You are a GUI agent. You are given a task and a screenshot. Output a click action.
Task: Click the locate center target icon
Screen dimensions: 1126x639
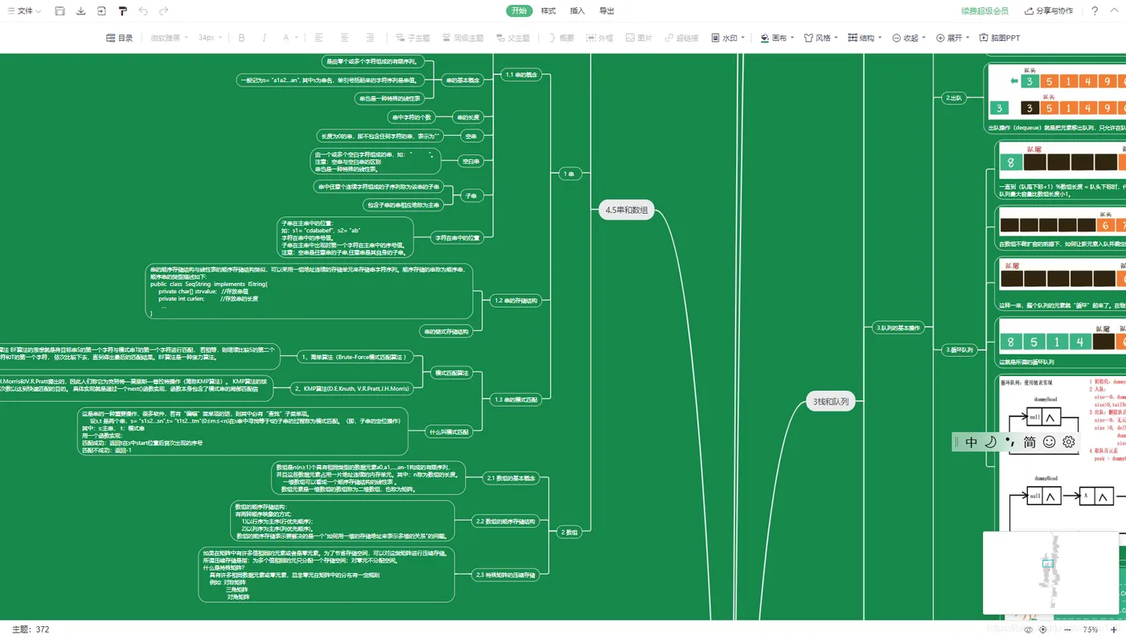point(1043,630)
